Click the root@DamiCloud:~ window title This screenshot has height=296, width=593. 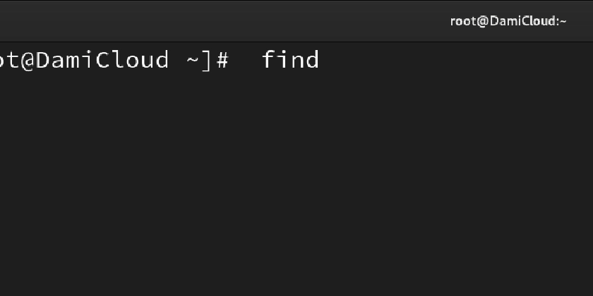508,21
